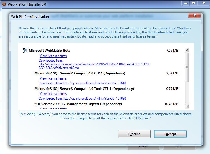Open download link ending LinkId=191618
This screenshot has height=154, width=210.
pos(82,83)
